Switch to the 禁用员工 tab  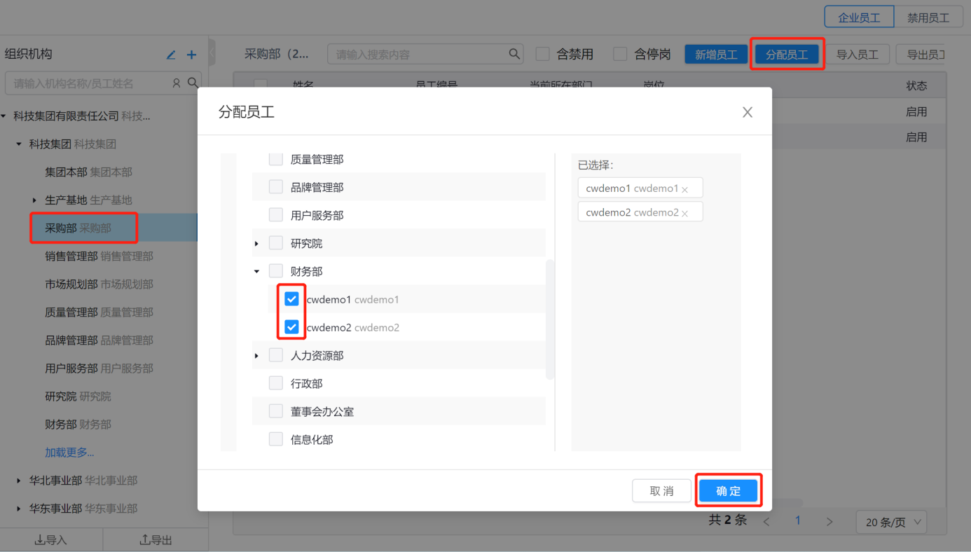coord(928,18)
